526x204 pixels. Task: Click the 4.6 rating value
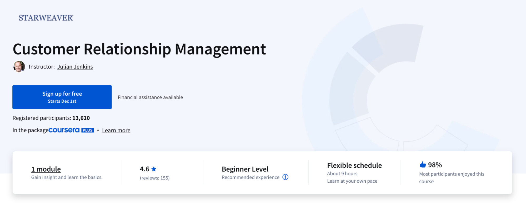pos(144,169)
